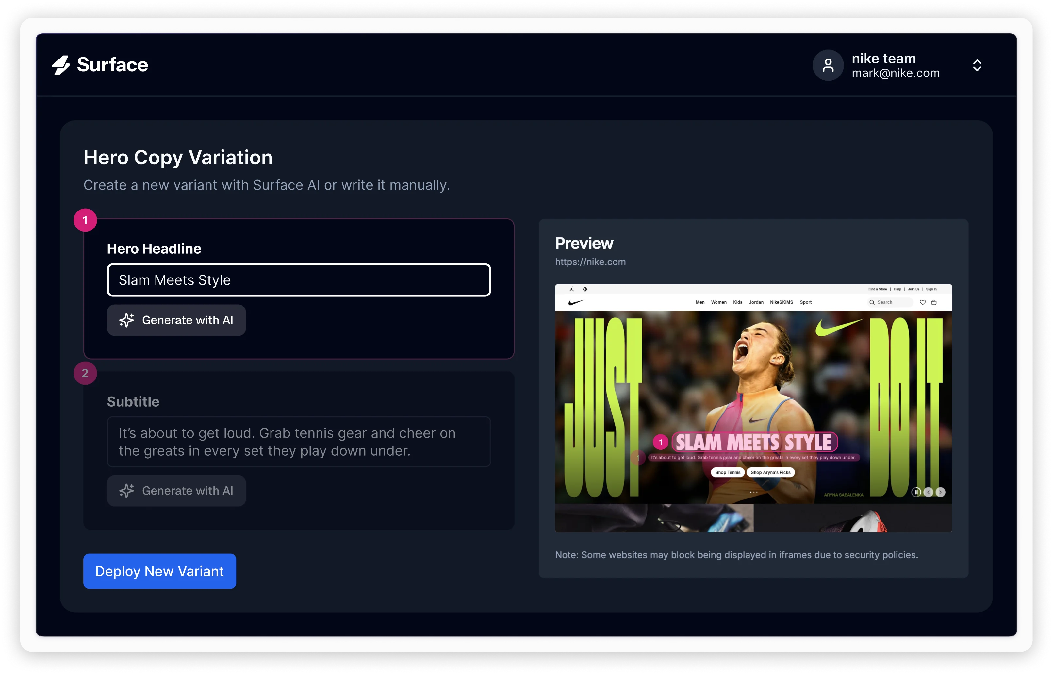Expand the nike team account switcher
Screen dimensions: 1053x675
(x=977, y=65)
